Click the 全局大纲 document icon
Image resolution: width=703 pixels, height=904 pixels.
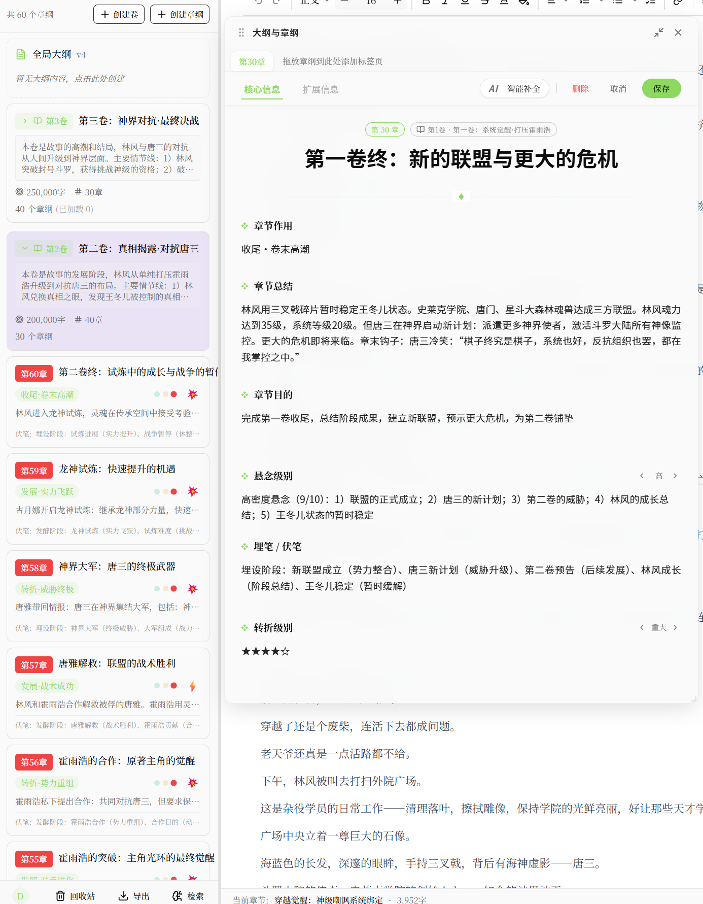click(21, 54)
